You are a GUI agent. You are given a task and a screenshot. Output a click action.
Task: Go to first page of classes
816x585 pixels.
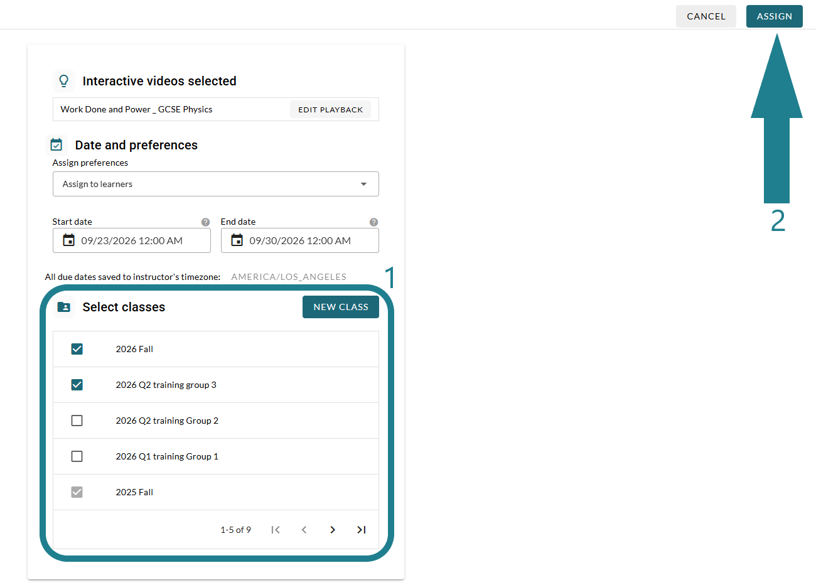(x=276, y=530)
